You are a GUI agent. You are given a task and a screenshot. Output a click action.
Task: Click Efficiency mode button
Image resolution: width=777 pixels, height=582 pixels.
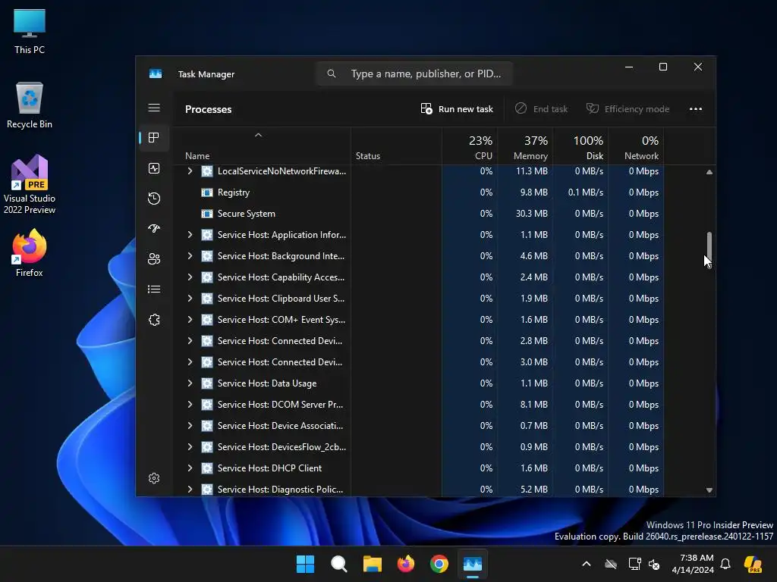tap(628, 109)
